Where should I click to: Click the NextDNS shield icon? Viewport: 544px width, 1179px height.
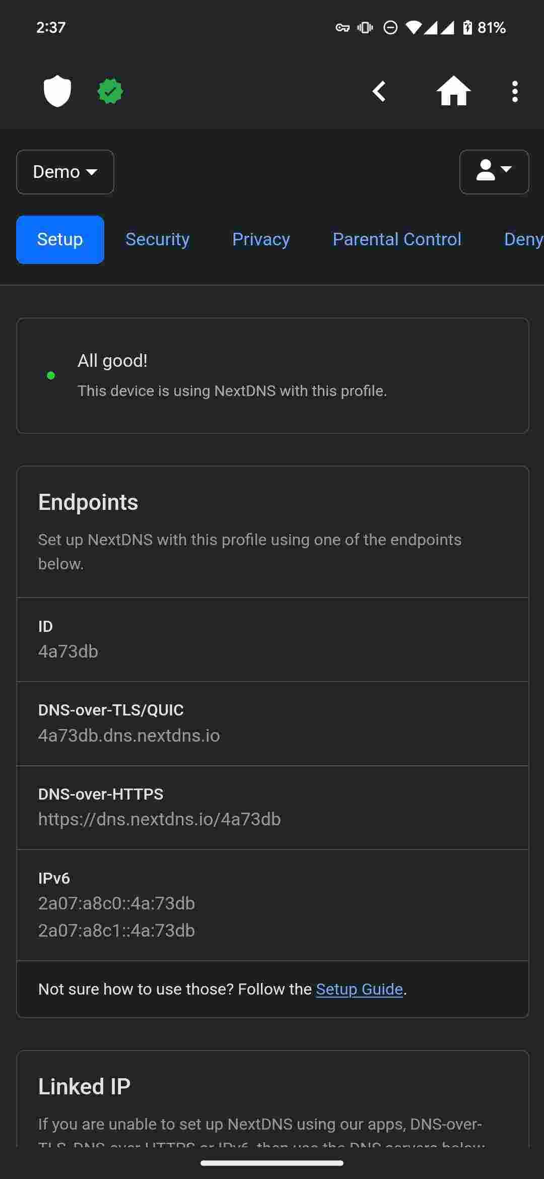click(56, 91)
